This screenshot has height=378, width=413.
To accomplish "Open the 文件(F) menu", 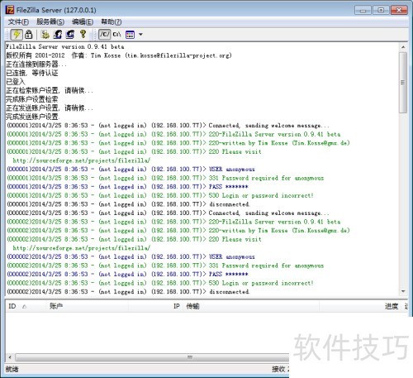I will (x=18, y=22).
